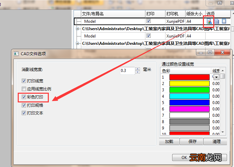Click 加载 button
The width and height of the screenshot is (234, 167).
169,141
